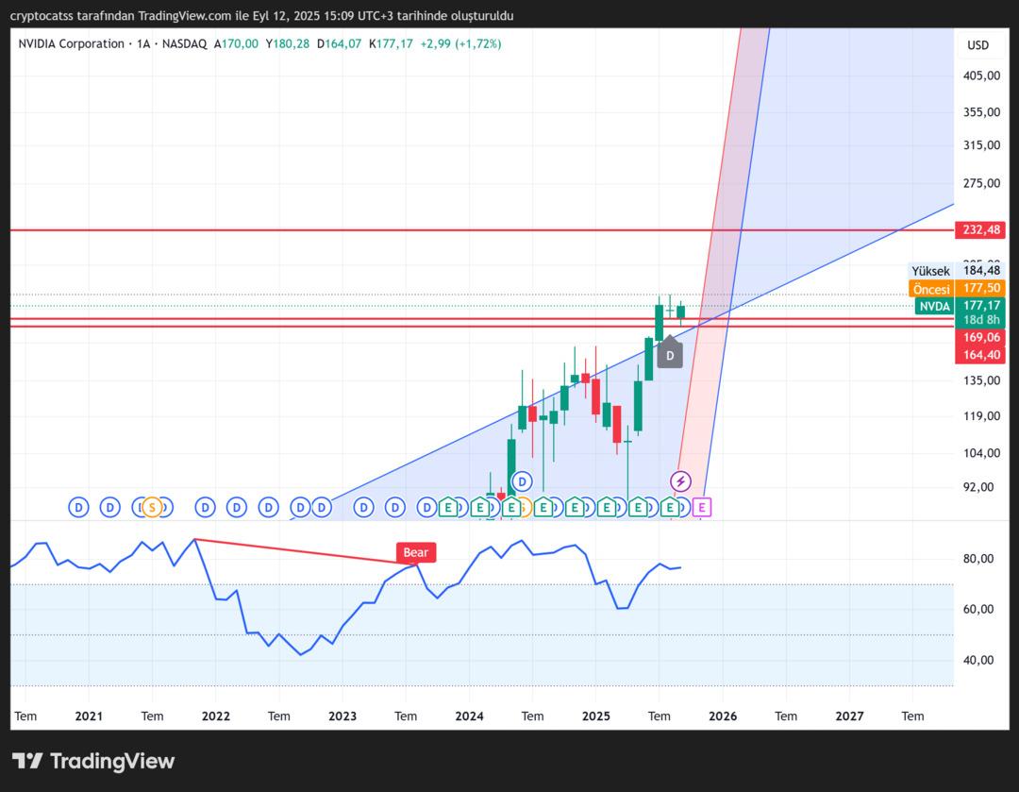Viewport: 1019px width, 792px height.
Task: Open the first green E earnings marker
Action: click(447, 507)
